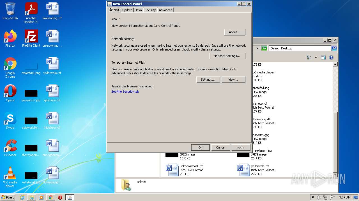Select sharejapan... desktop image file
Image resolution: width=359 pixels, height=201 pixels.
point(31,150)
